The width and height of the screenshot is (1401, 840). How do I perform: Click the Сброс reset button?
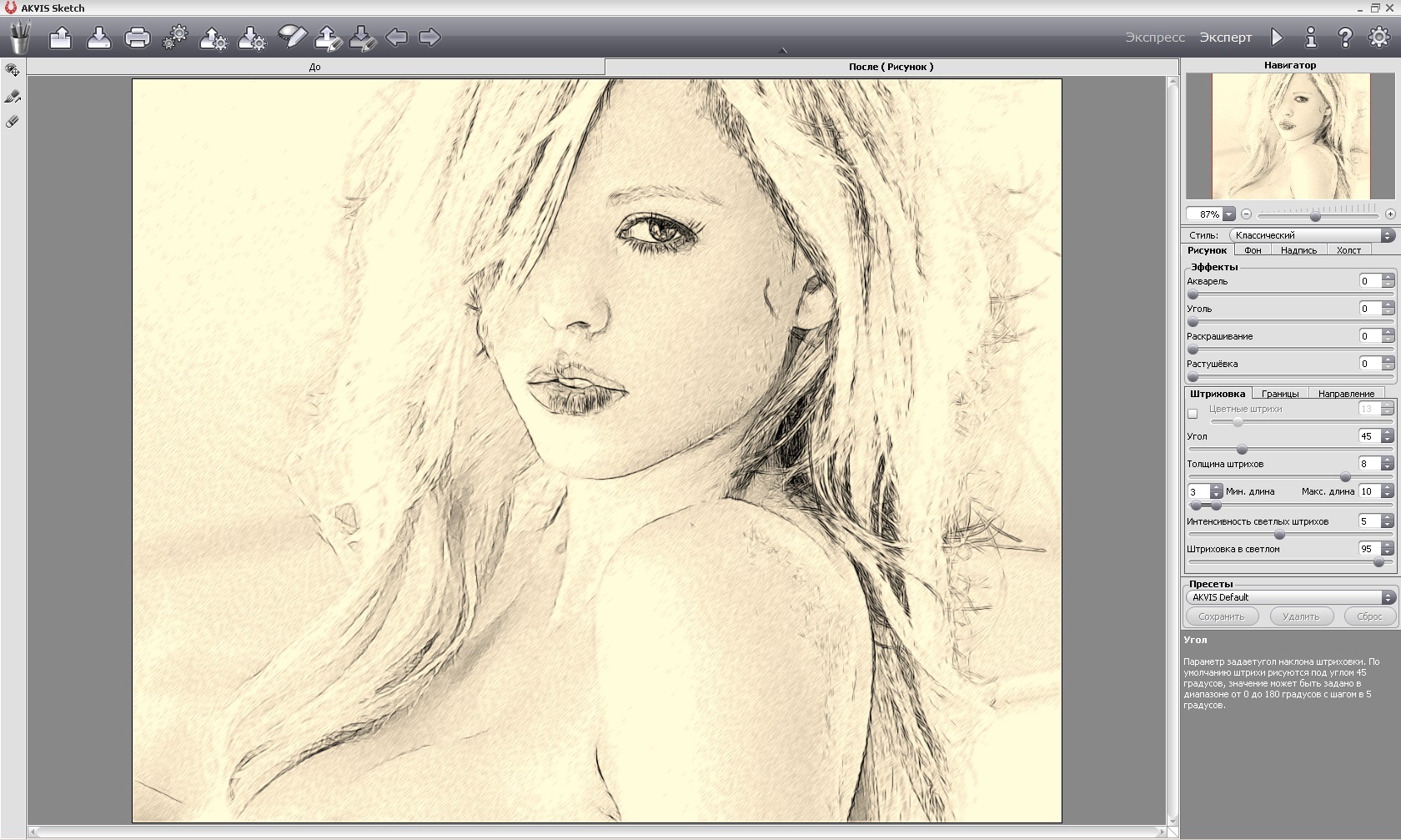point(1368,616)
